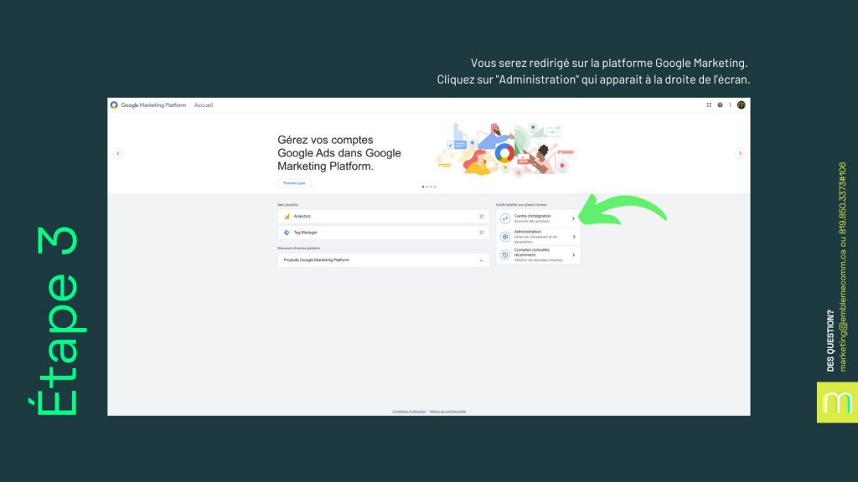This screenshot has width=858, height=482.
Task: Select the Accueil tab
Action: [x=204, y=105]
